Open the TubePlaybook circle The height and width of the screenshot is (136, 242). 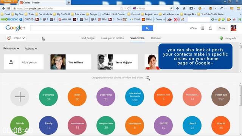click(135, 125)
